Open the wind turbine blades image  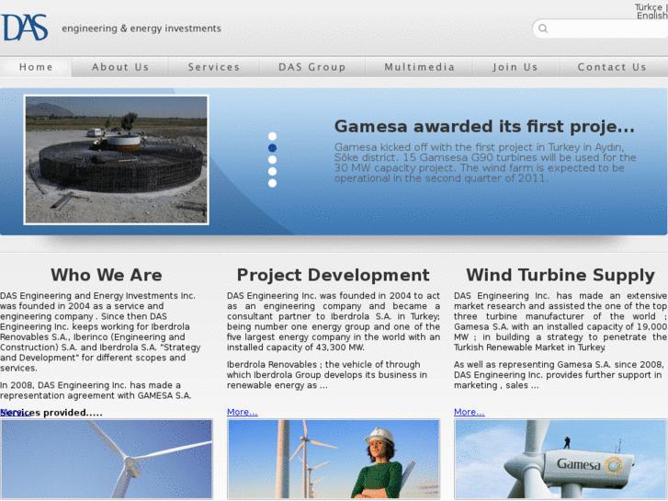coord(107,459)
